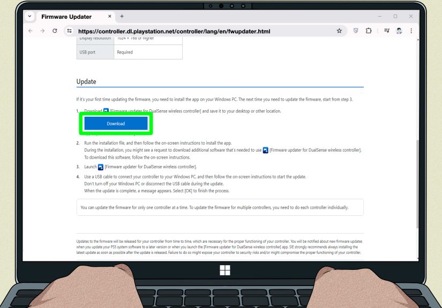Click the browser forward arrow
Image resolution: width=442 pixels, height=308 pixels.
coord(42,31)
